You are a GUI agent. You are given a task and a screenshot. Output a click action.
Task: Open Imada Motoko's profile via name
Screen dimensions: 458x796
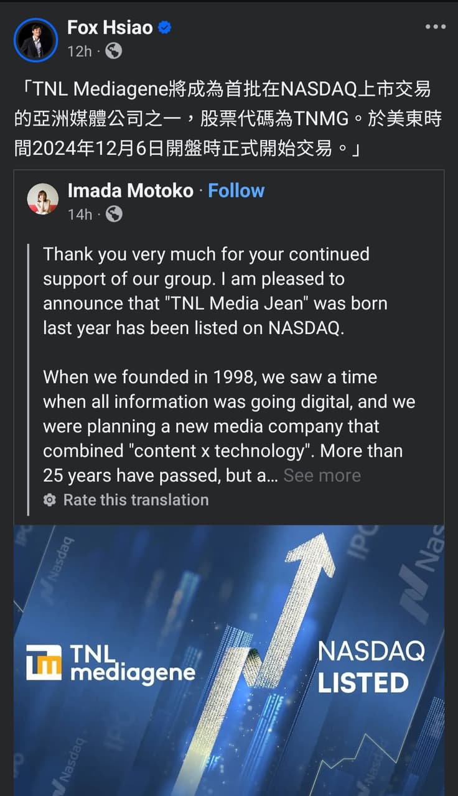[130, 190]
